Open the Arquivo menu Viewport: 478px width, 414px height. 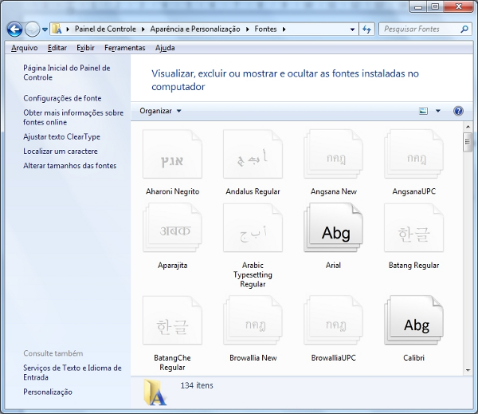[25, 48]
